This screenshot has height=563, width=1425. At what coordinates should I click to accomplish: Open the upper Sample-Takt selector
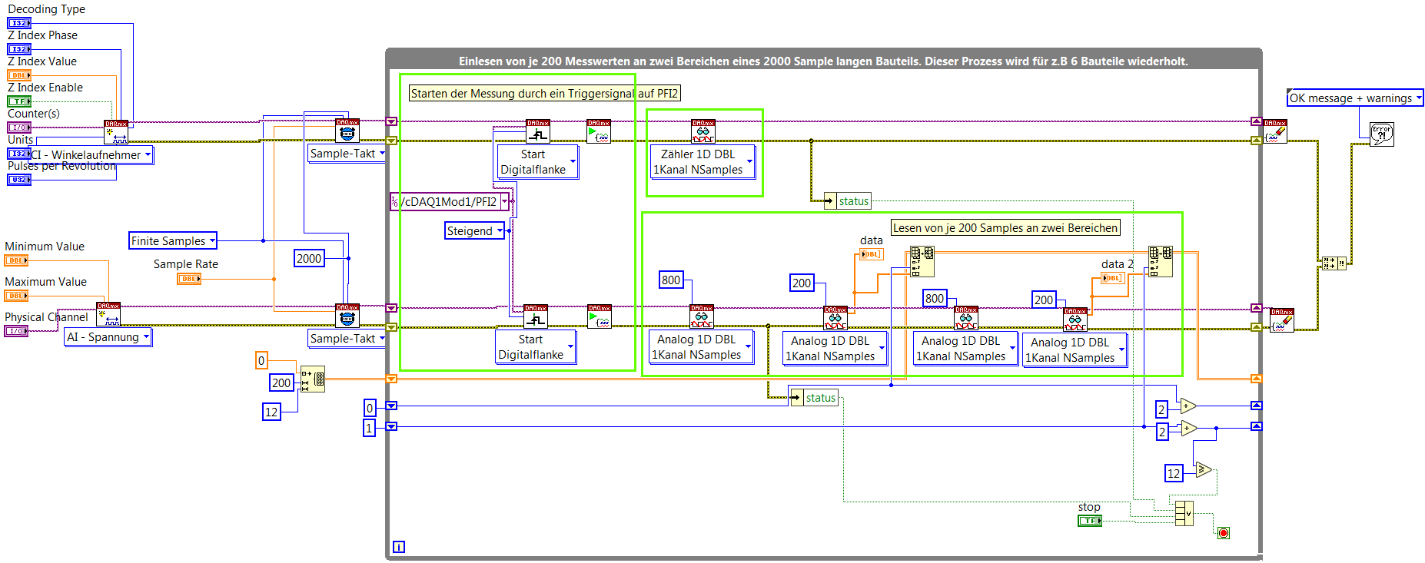coord(347,154)
